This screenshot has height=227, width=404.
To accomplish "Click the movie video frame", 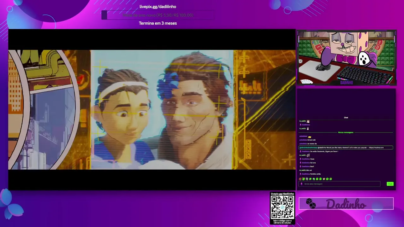I will click(152, 110).
